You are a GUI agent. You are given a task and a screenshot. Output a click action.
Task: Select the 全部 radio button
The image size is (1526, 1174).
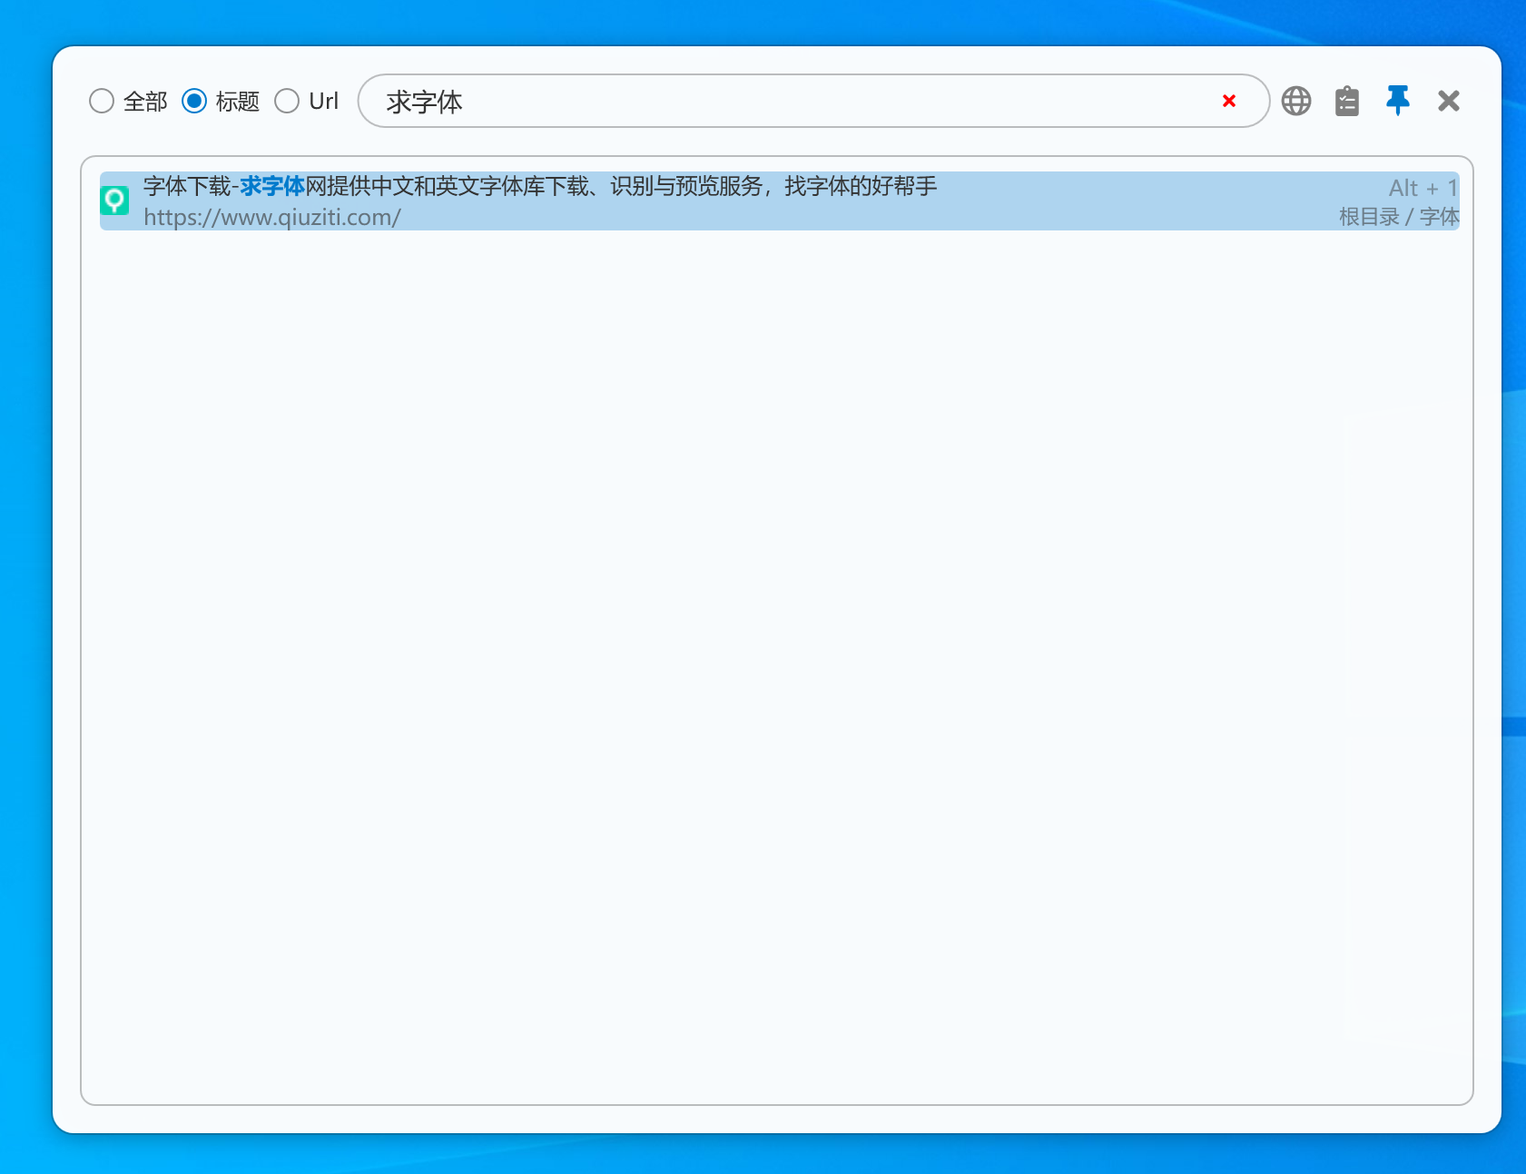click(102, 101)
